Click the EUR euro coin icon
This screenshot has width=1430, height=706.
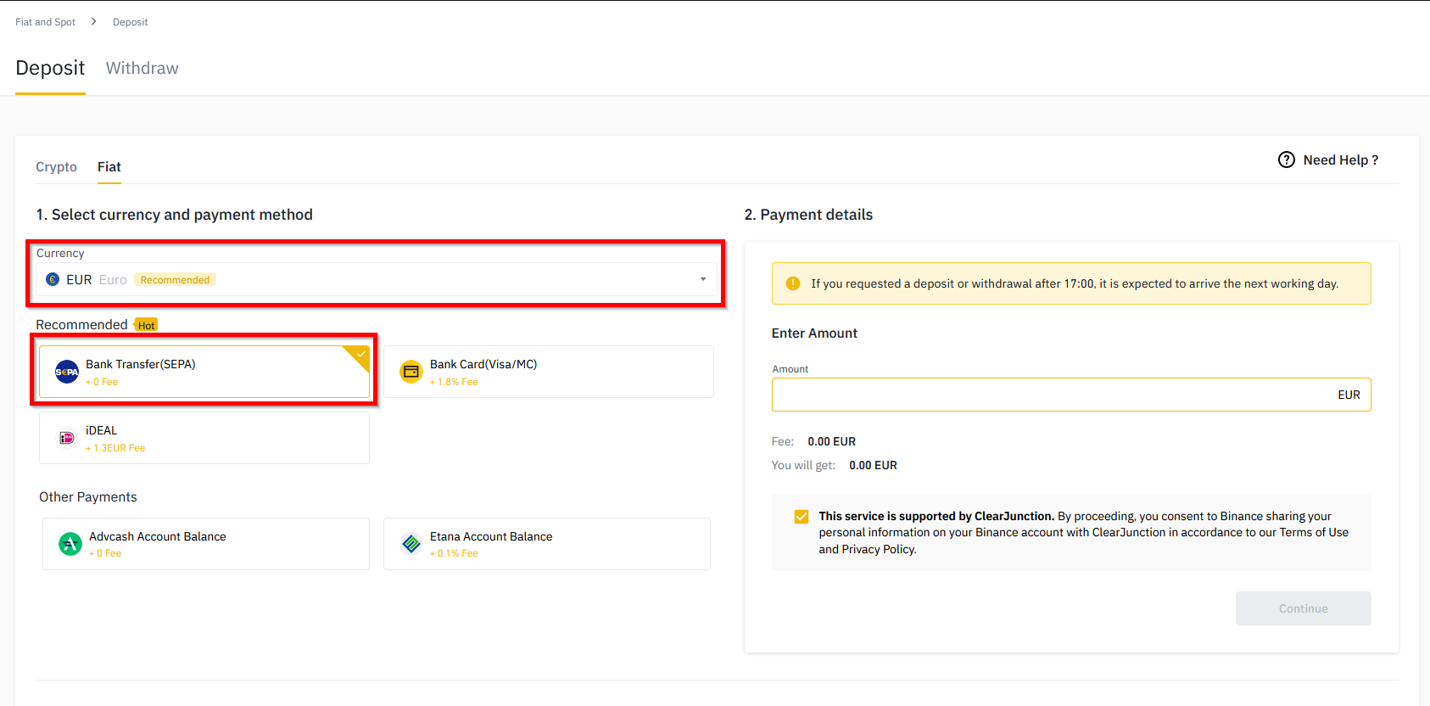(53, 279)
